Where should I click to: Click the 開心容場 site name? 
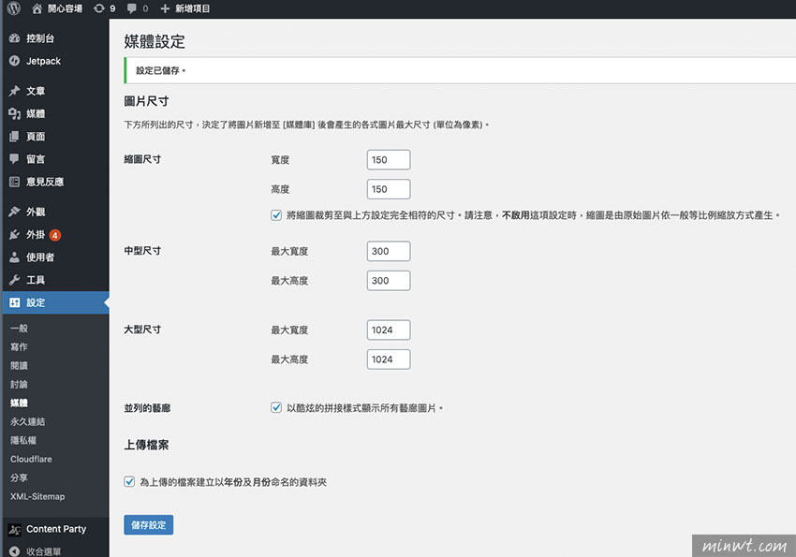point(65,8)
